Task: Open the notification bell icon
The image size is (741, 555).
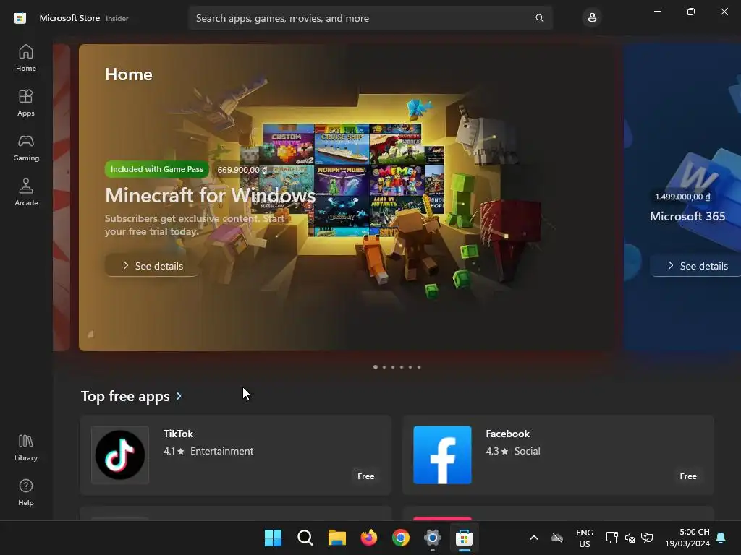Action: pyautogui.click(x=721, y=538)
